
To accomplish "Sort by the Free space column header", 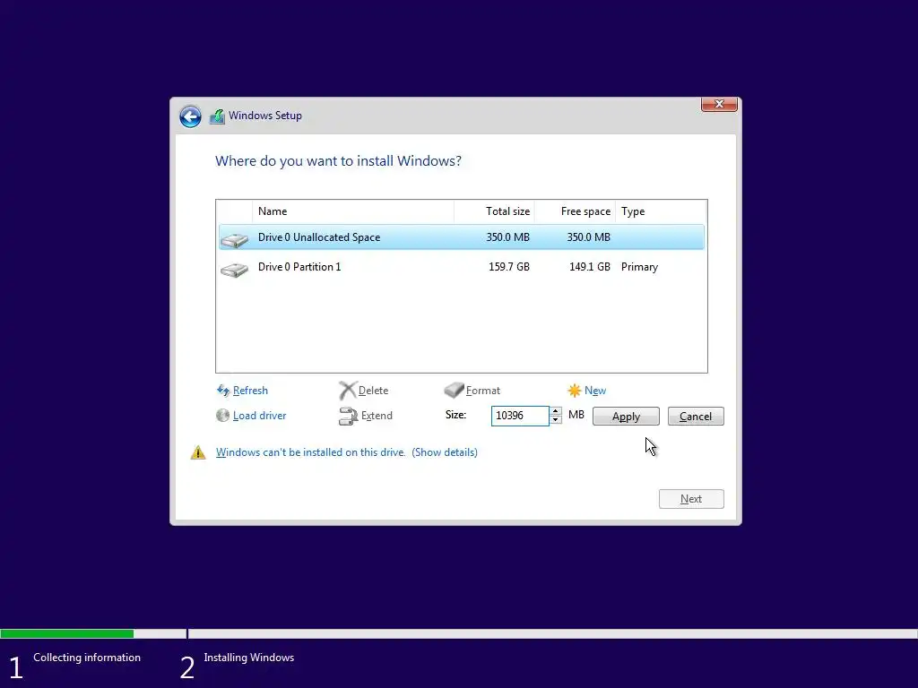I will (575, 211).
